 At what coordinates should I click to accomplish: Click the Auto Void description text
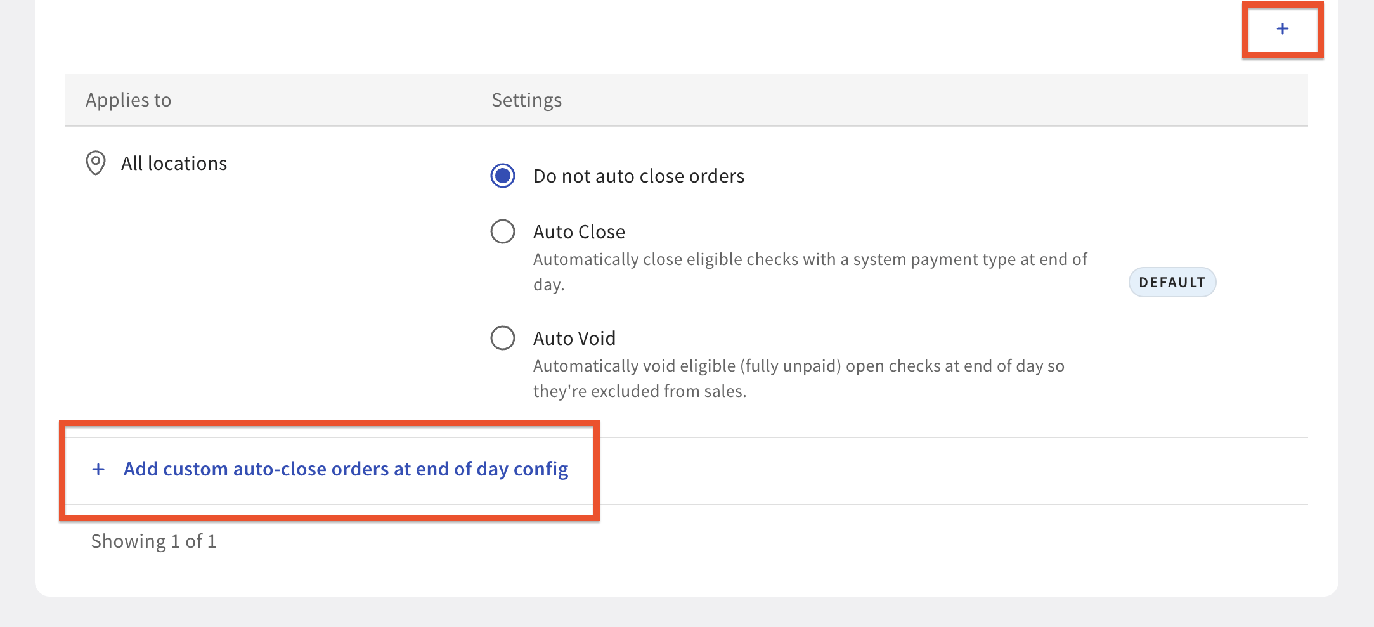tap(799, 378)
